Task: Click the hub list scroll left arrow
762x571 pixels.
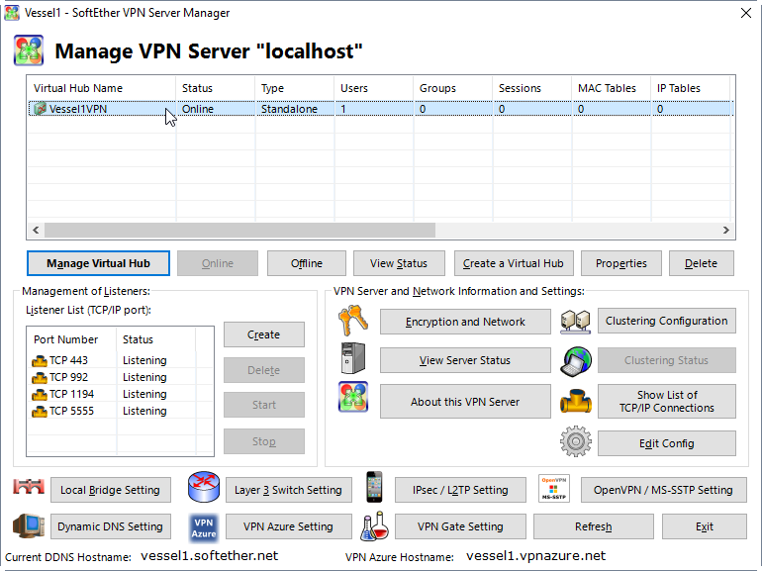Action: coord(36,230)
